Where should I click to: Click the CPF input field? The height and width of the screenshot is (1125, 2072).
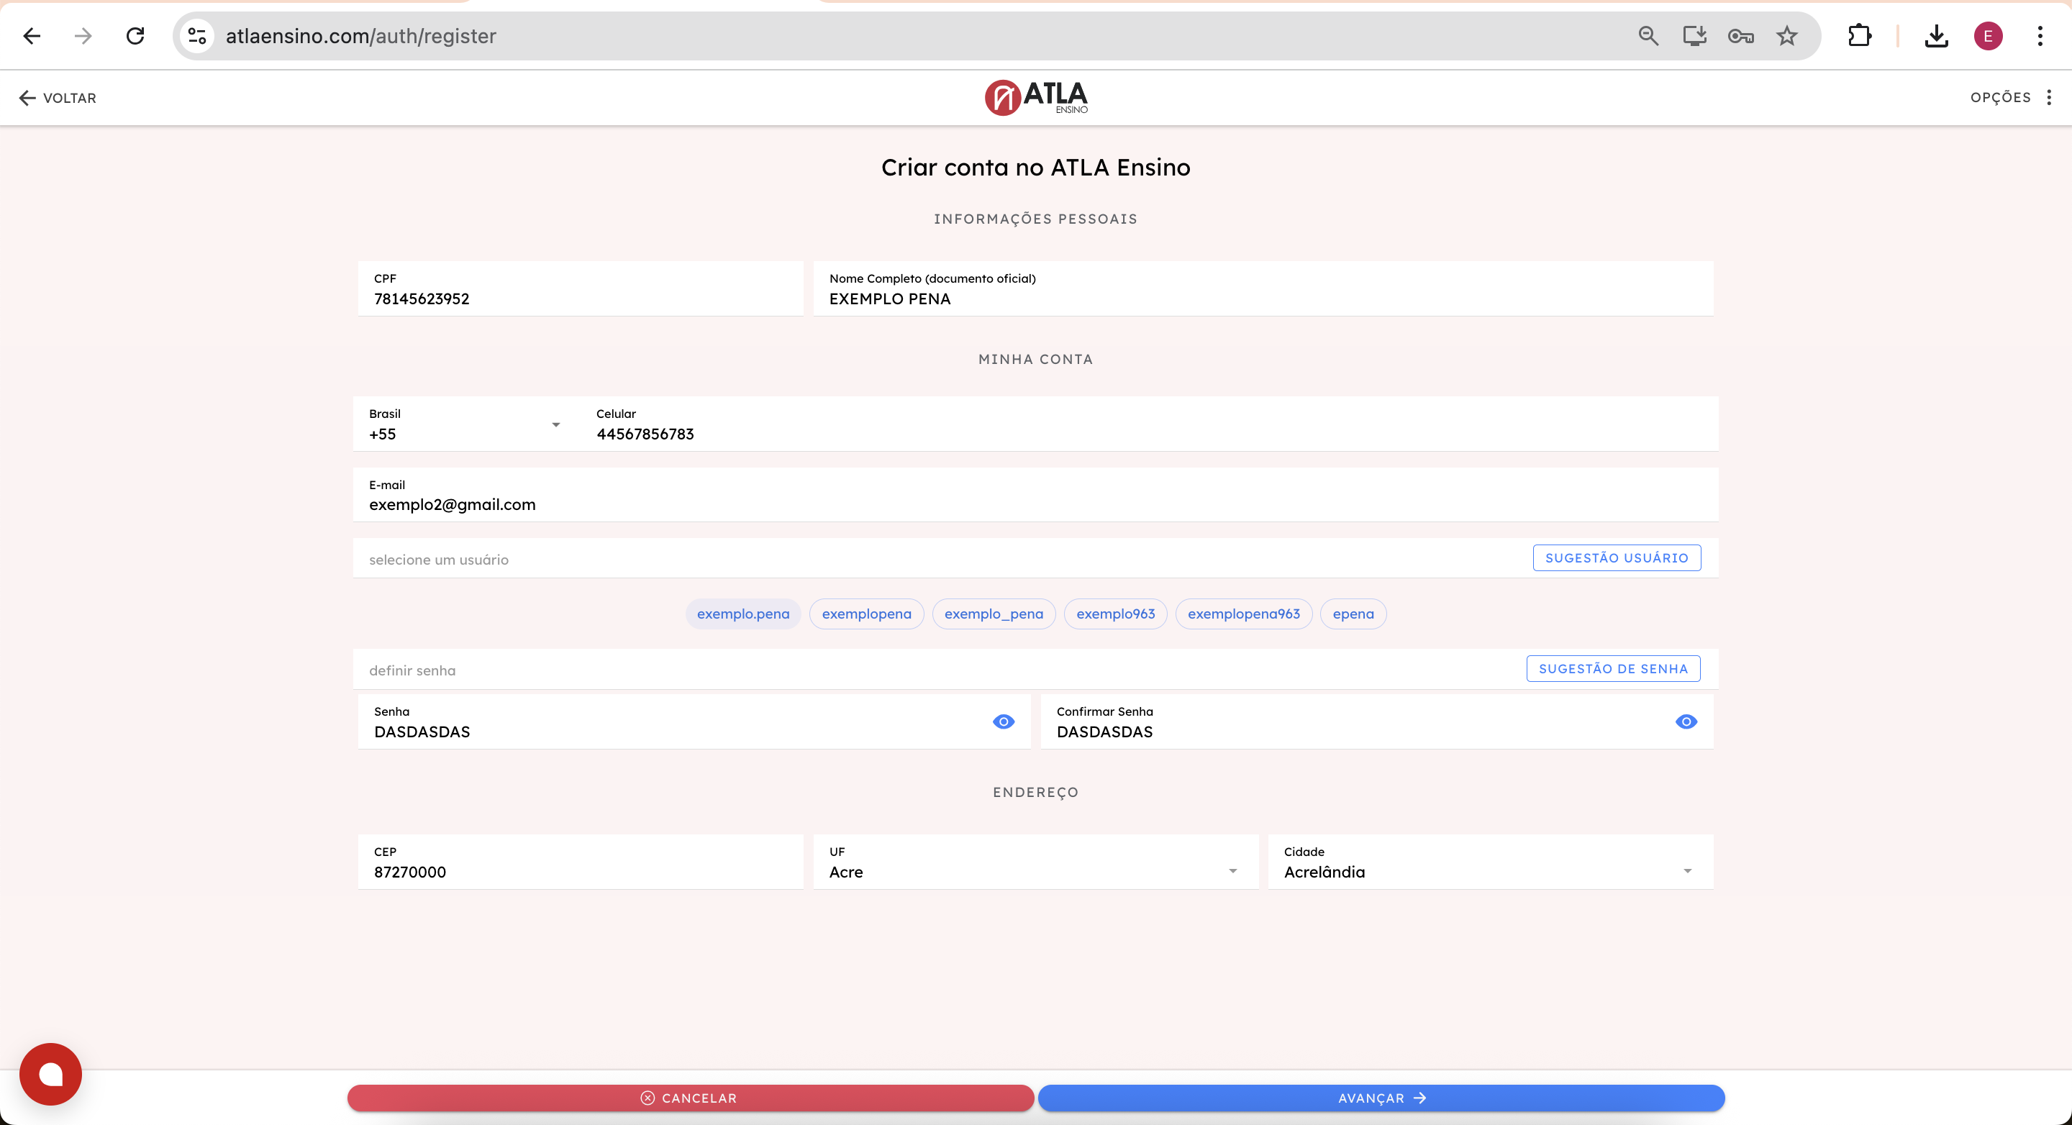[580, 288]
